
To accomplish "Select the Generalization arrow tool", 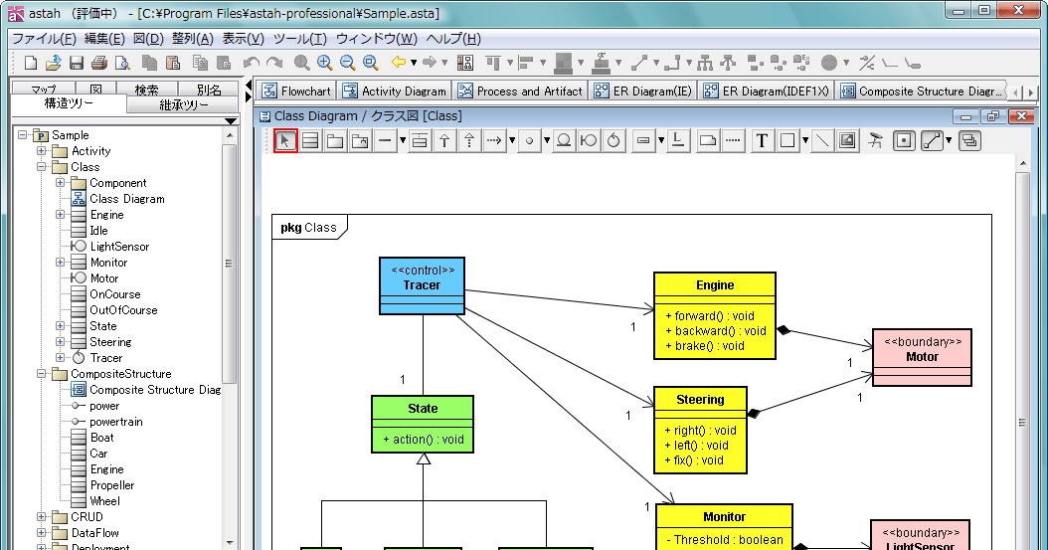I will point(444,141).
